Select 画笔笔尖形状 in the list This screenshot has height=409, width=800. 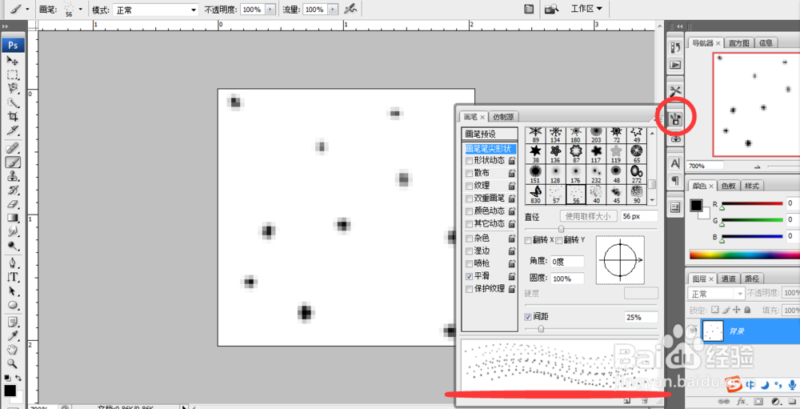490,149
